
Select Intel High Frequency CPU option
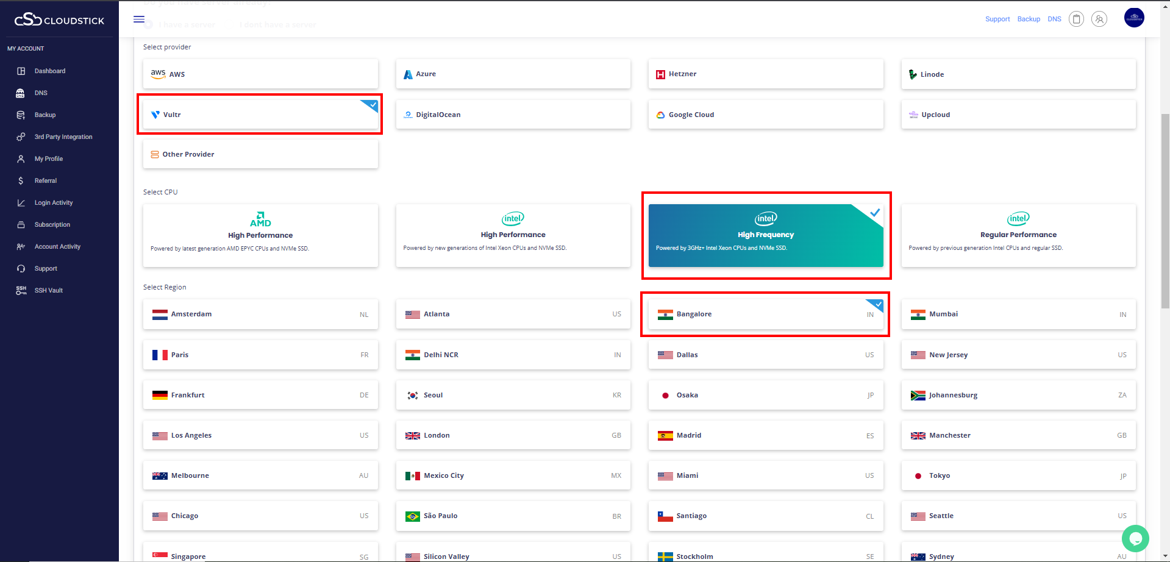point(765,235)
